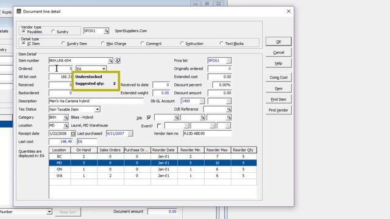Click On Hand column header

(x=84, y=150)
